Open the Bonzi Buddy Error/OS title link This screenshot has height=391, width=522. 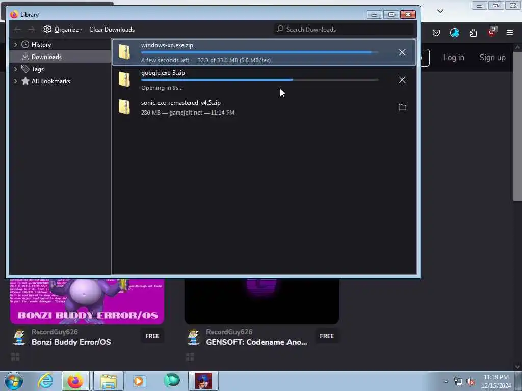[x=71, y=342]
